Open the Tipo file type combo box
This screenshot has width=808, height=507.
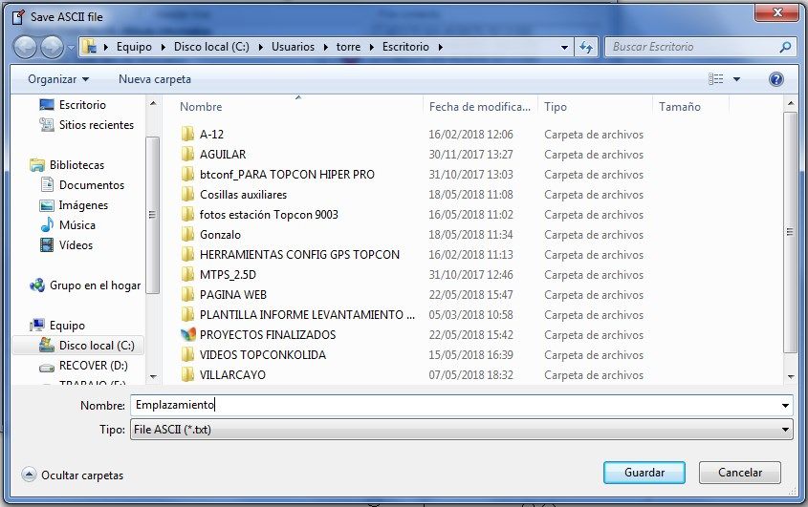click(x=461, y=430)
